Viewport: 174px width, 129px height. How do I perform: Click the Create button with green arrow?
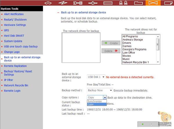(x=111, y=43)
